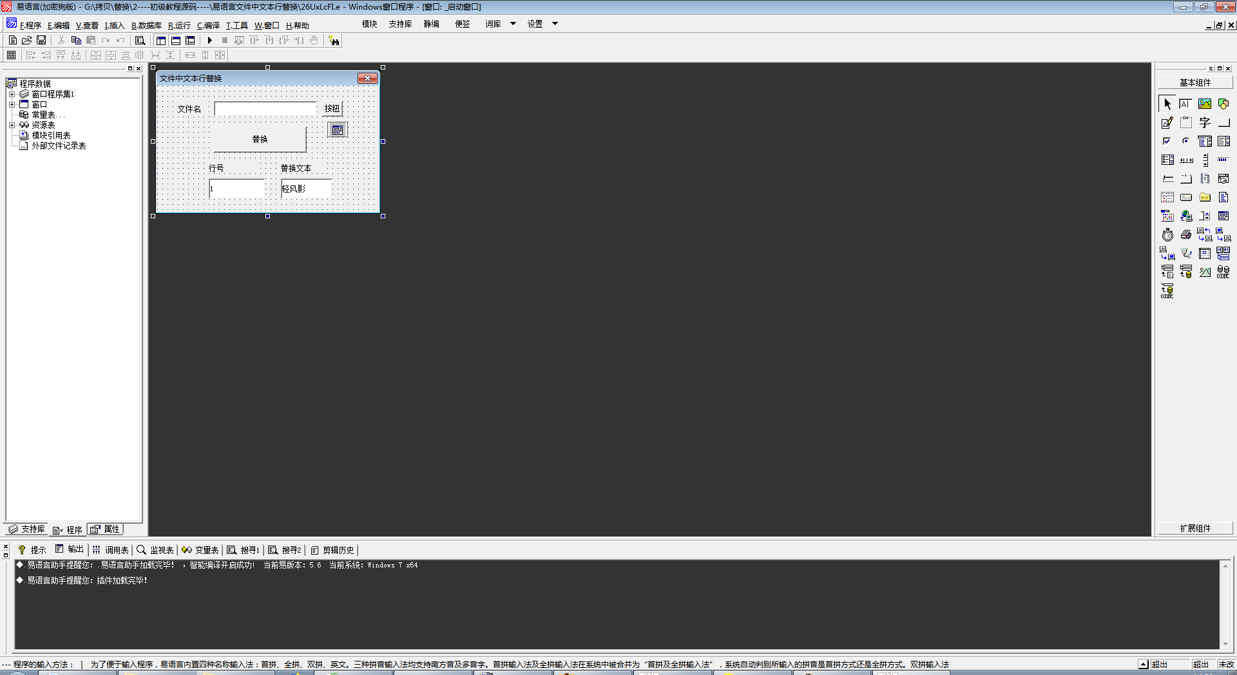Pick the checkbox component in palette
This screenshot has height=675, width=1237.
pyautogui.click(x=1167, y=141)
